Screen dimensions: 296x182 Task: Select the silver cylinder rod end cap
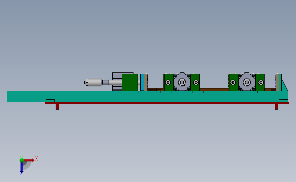point(94,83)
